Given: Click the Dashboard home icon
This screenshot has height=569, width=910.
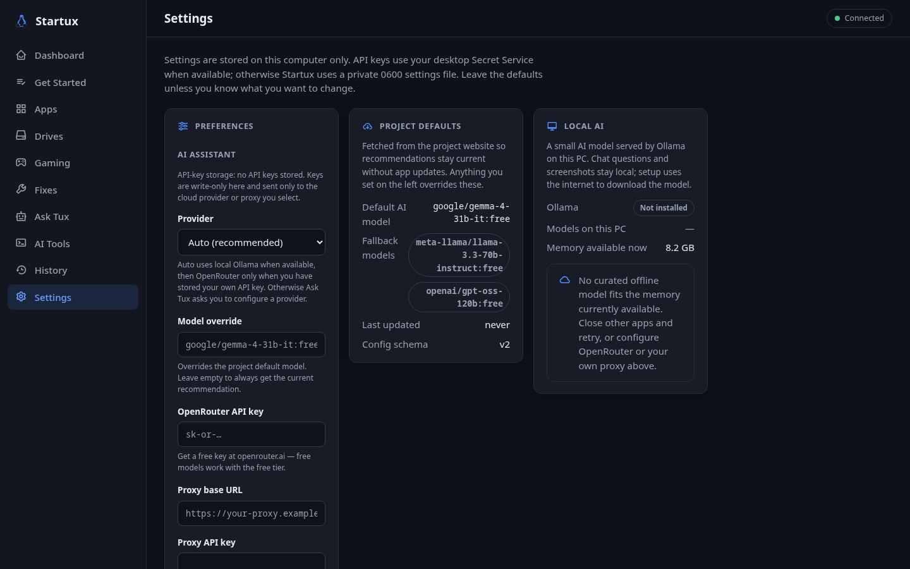Looking at the screenshot, I should (21, 55).
